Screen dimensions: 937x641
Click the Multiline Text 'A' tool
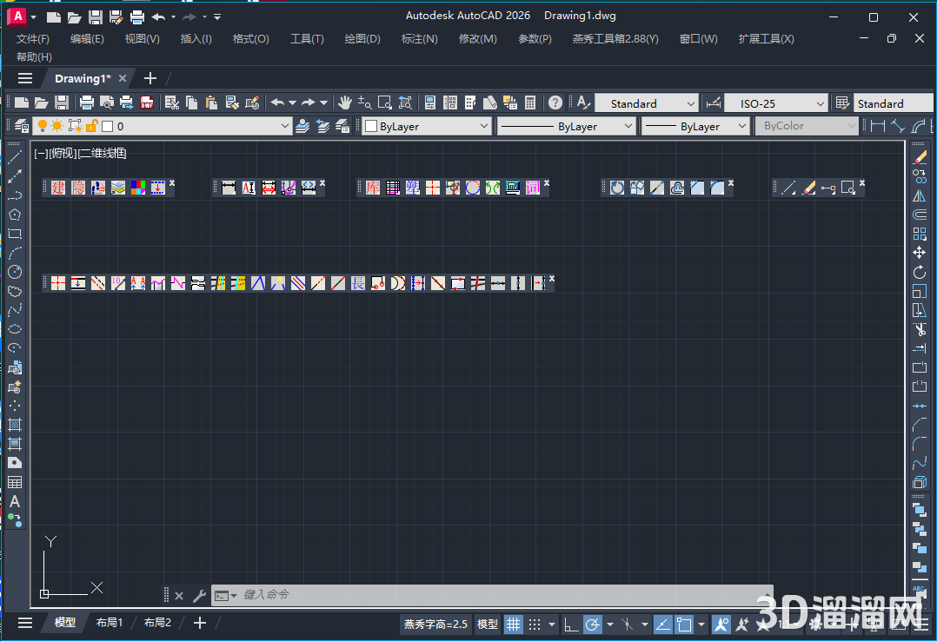click(x=15, y=501)
